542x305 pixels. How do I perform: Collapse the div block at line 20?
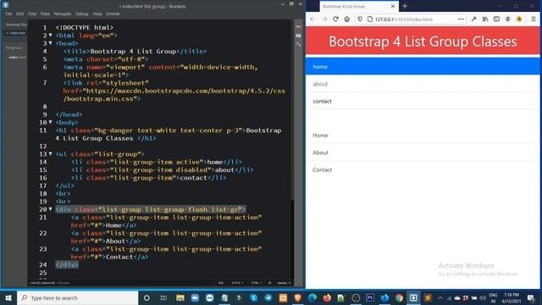pyautogui.click(x=51, y=209)
